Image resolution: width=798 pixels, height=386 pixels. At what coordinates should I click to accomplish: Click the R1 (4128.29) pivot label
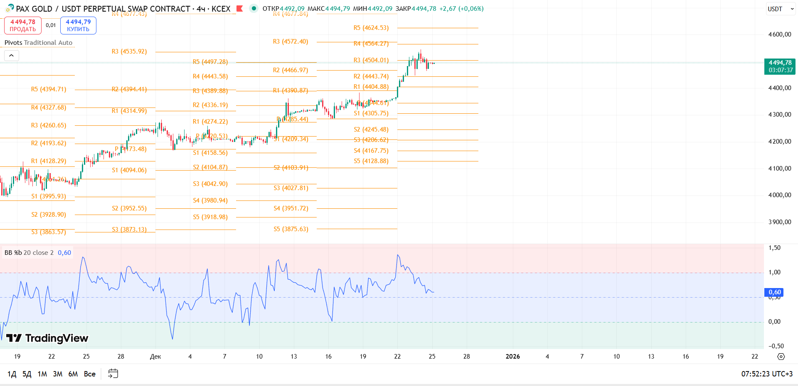click(49, 161)
